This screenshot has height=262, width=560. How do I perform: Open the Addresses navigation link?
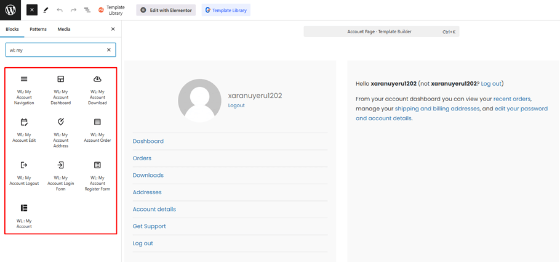(x=147, y=192)
